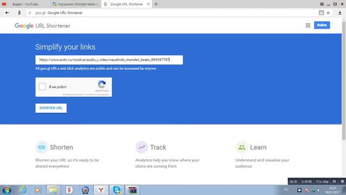The height and width of the screenshot is (195, 346).
Task: Launch Internet Explorer from taskbar
Action: (23, 190)
